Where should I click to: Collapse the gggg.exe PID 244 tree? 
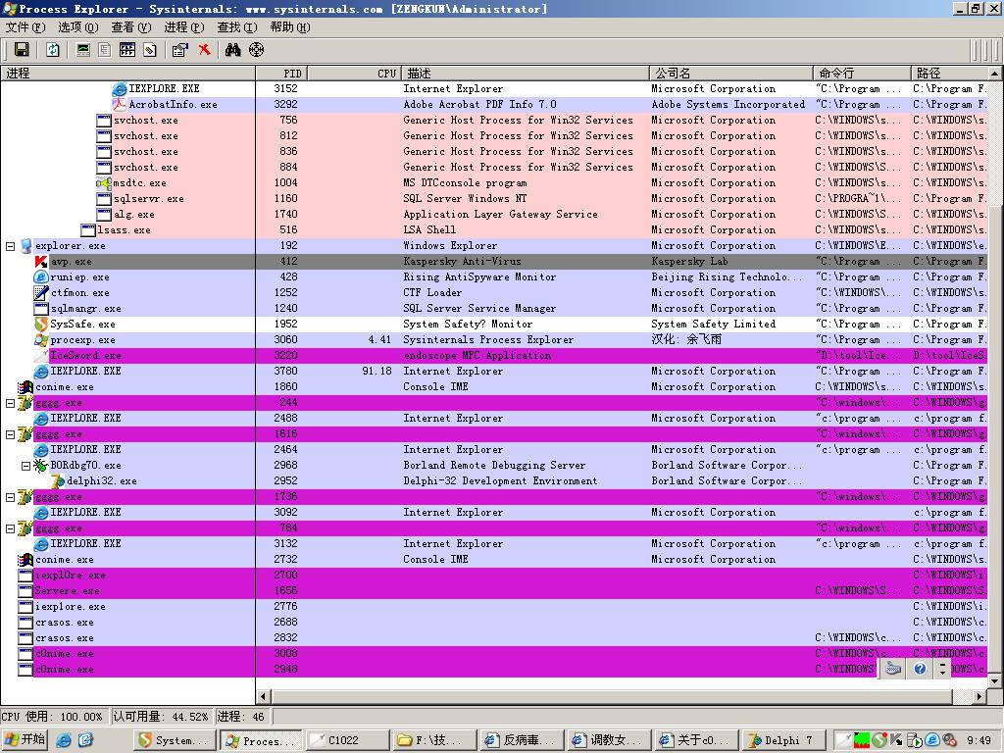coord(11,403)
